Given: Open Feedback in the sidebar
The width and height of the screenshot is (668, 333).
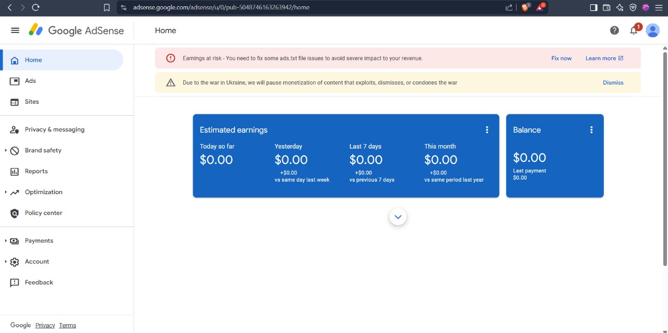Looking at the screenshot, I should coord(62,282).
